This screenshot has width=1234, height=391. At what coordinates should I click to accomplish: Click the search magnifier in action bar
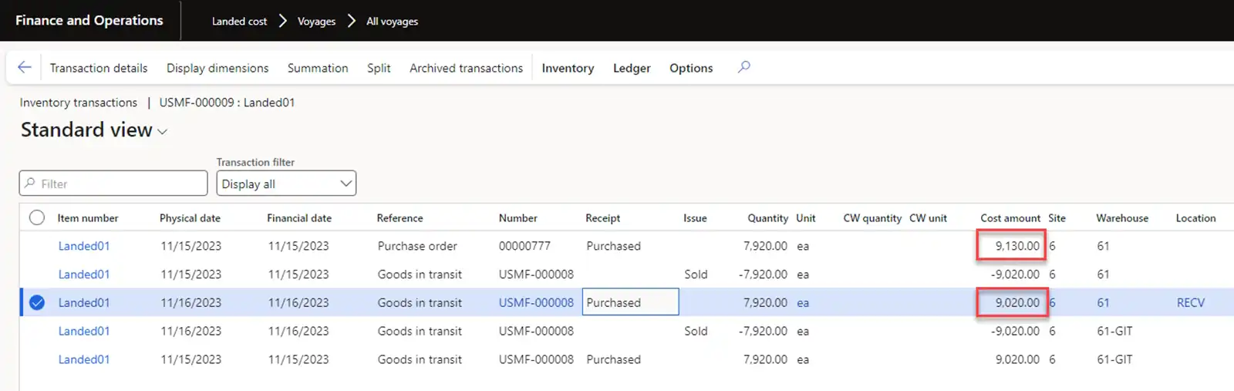743,67
